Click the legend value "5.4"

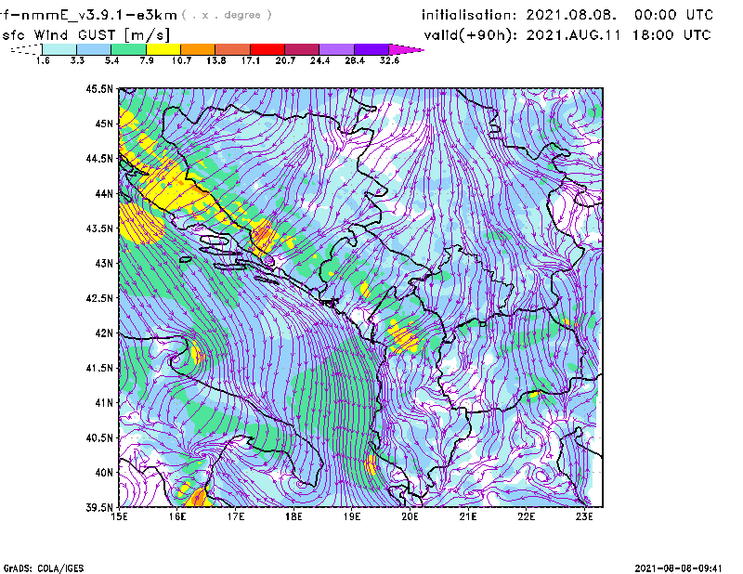(111, 60)
